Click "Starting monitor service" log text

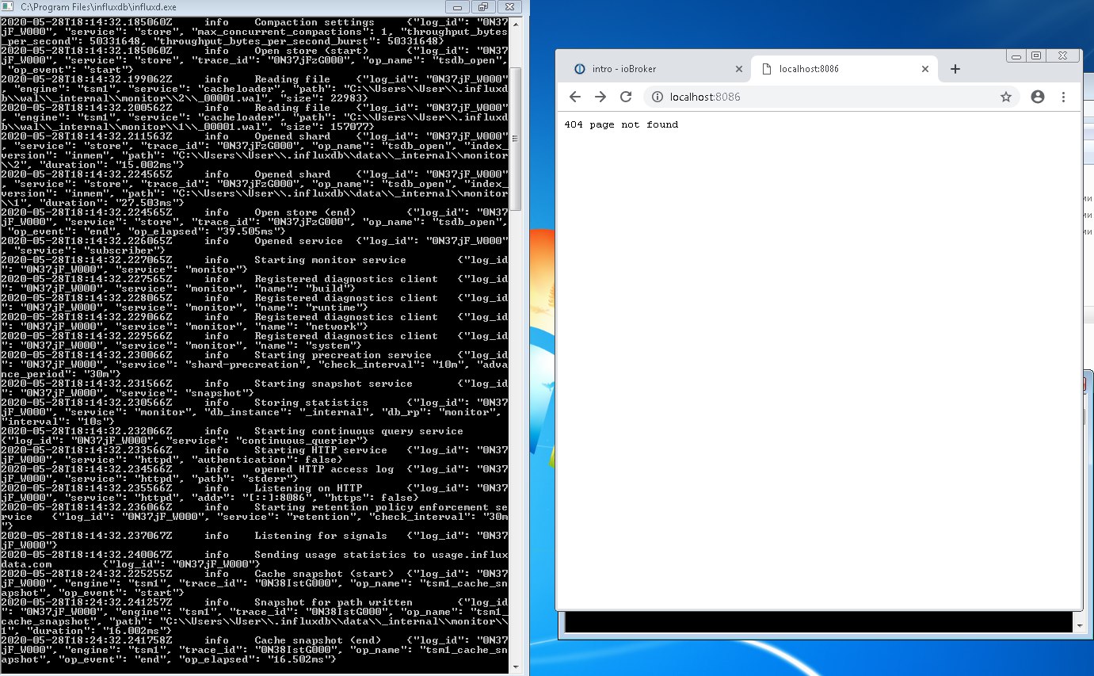click(330, 260)
